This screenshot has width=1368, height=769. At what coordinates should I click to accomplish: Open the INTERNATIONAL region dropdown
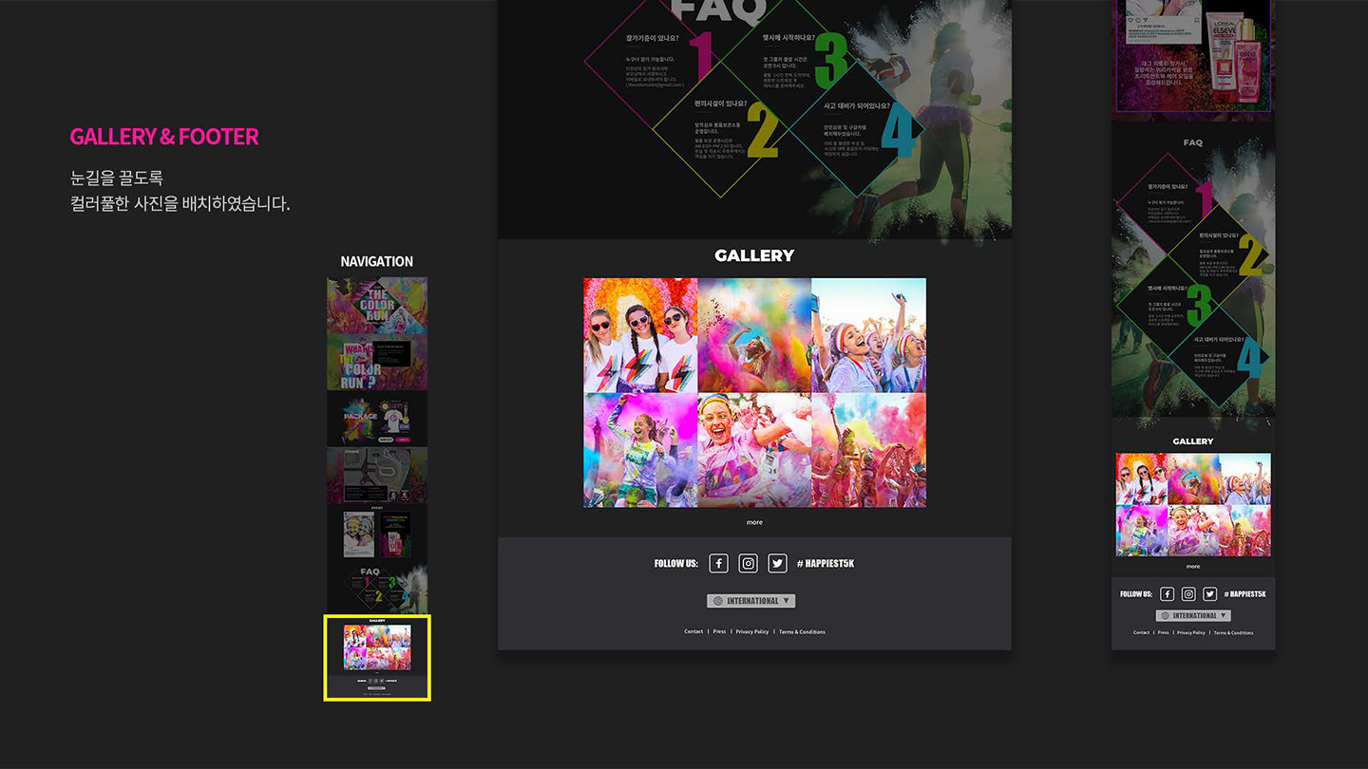(750, 600)
